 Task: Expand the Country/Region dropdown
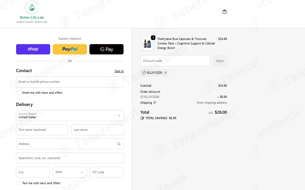click(x=70, y=115)
